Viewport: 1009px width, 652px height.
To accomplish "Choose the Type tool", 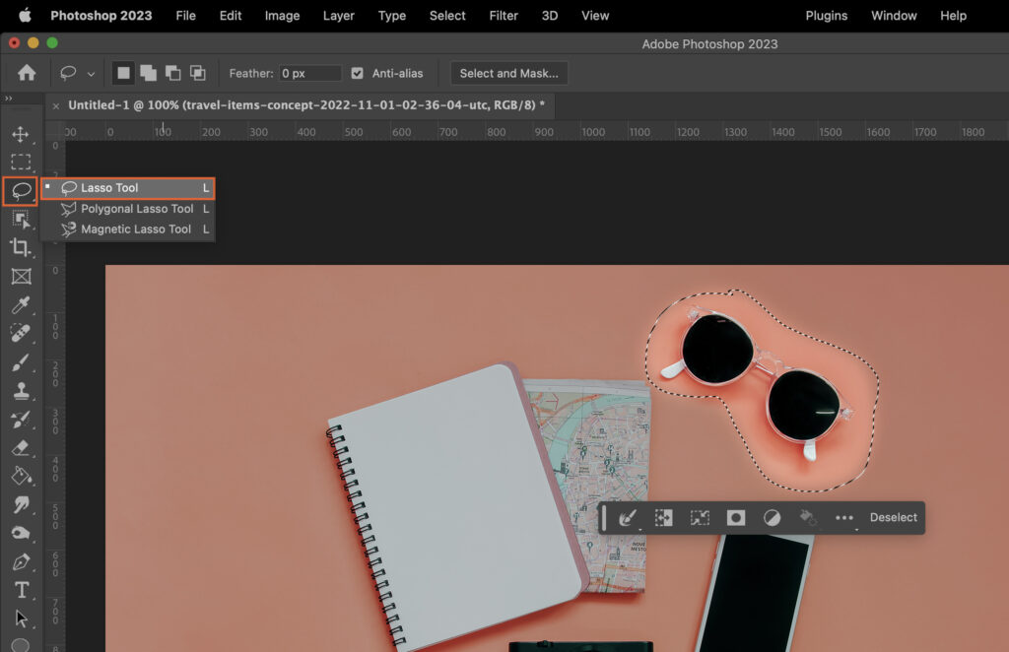I will 22,590.
